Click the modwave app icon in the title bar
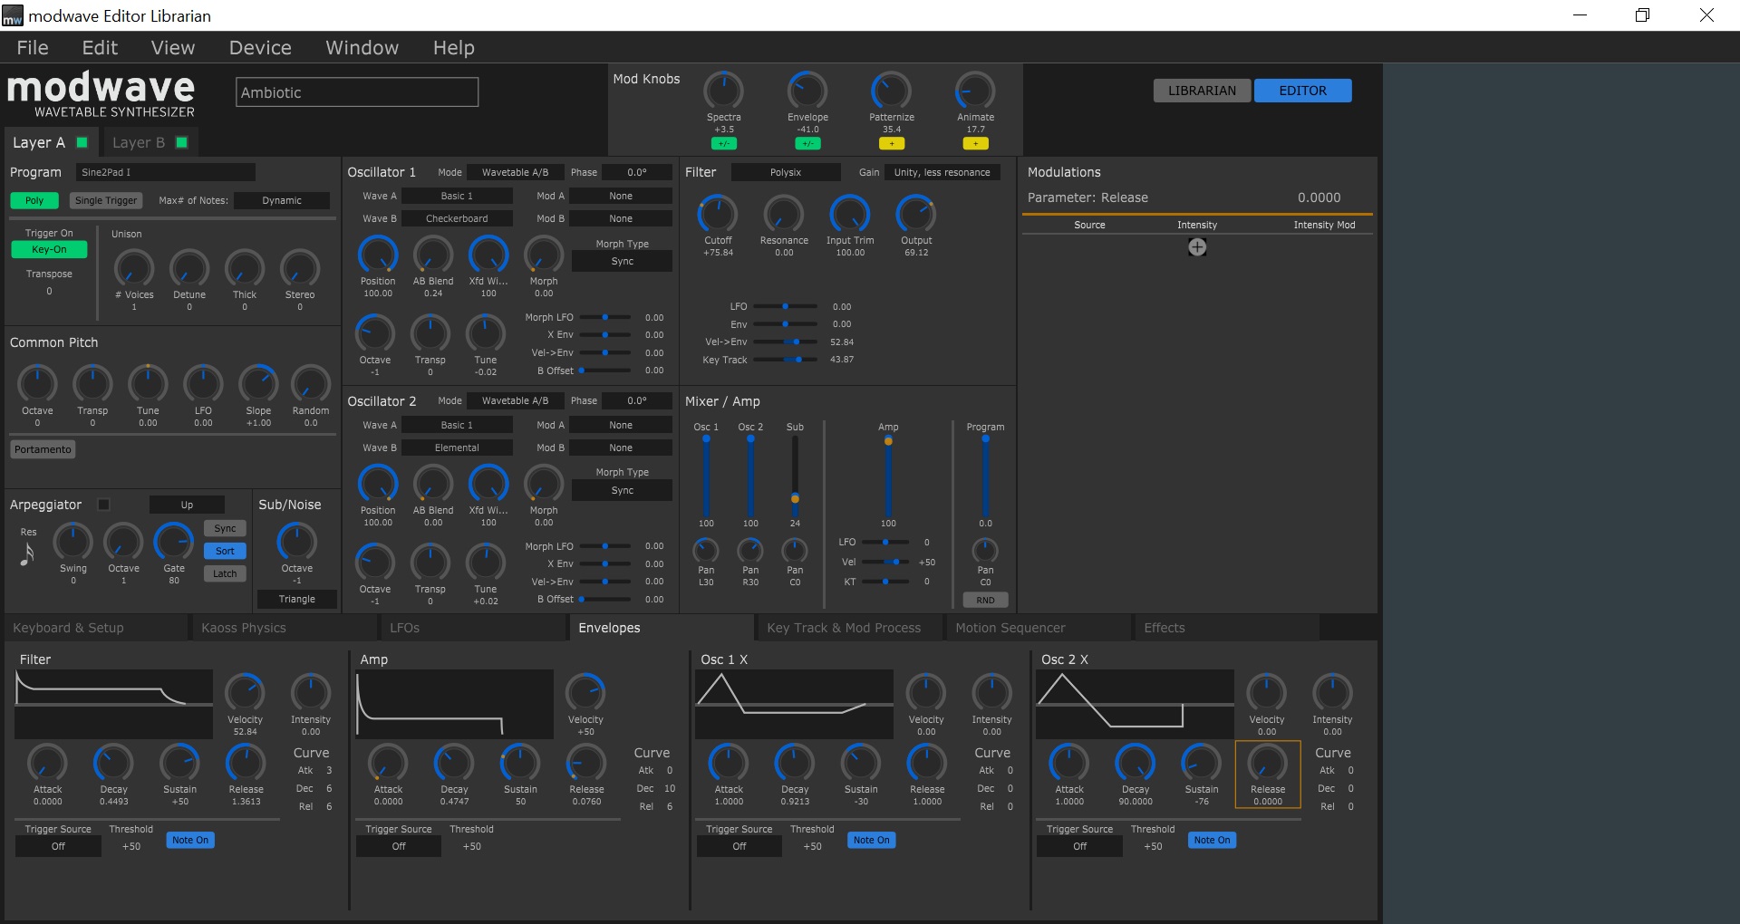The height and width of the screenshot is (924, 1740). tap(12, 14)
